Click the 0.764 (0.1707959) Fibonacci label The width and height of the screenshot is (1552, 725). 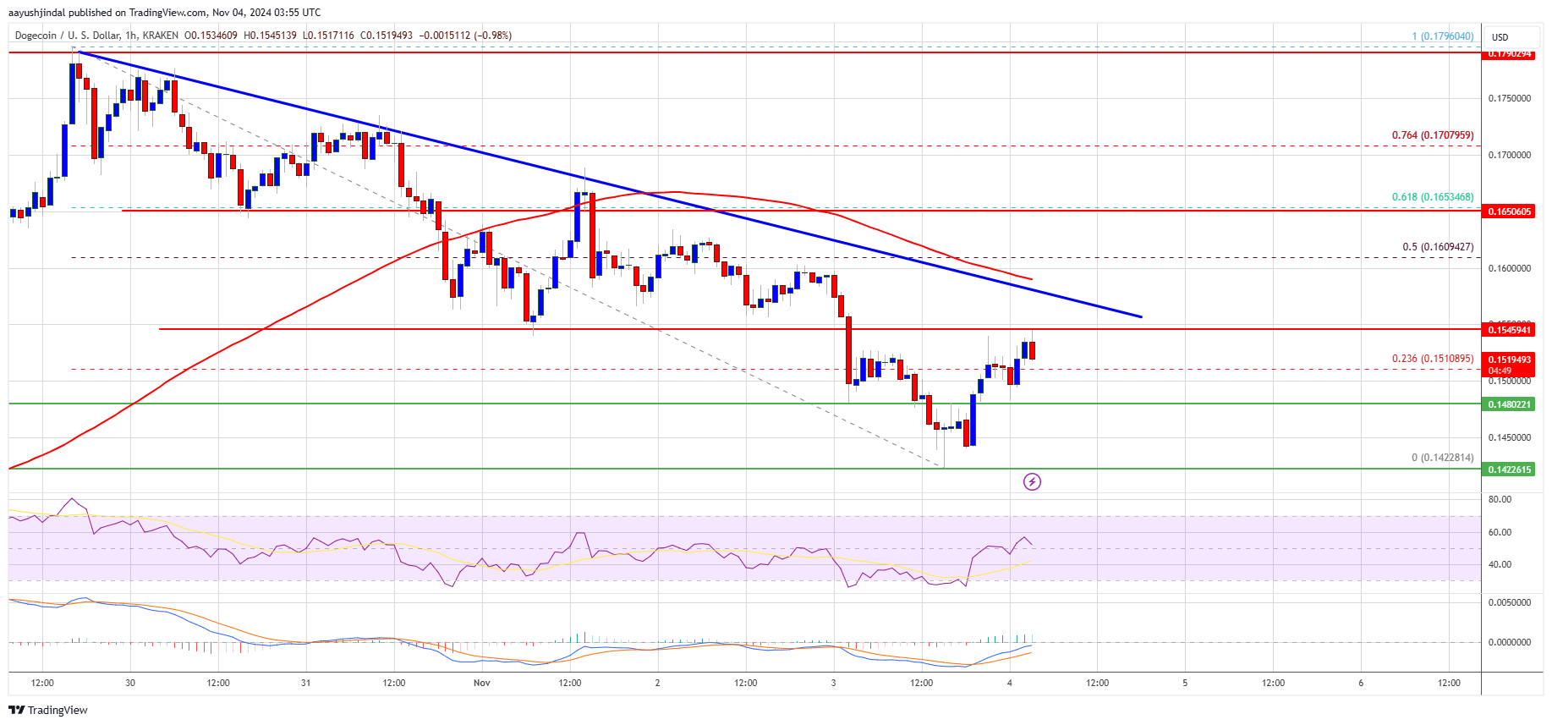[1433, 135]
